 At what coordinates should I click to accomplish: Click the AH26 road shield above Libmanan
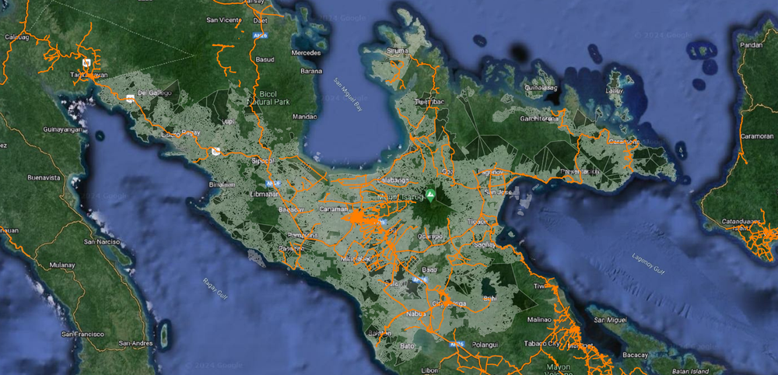click(x=273, y=183)
